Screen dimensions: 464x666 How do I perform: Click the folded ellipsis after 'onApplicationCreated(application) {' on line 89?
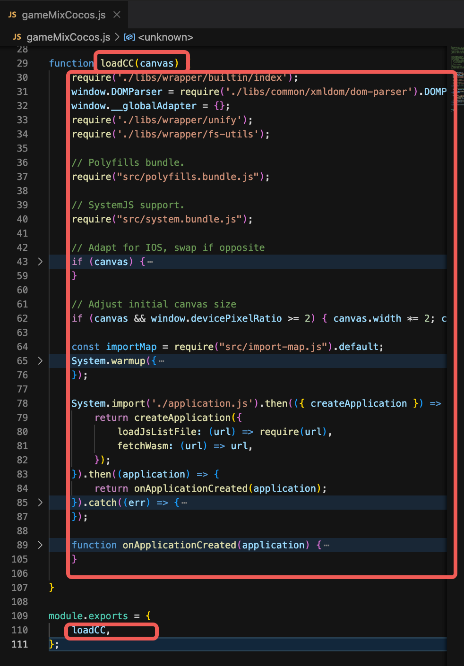(x=327, y=546)
